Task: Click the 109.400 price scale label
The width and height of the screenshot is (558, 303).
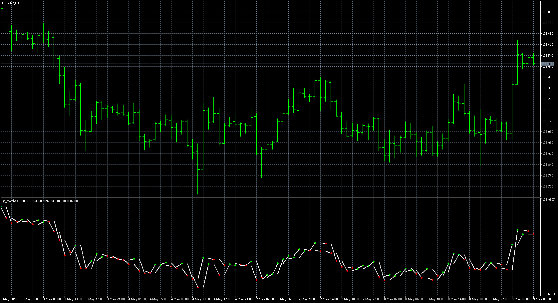Action: (547, 77)
